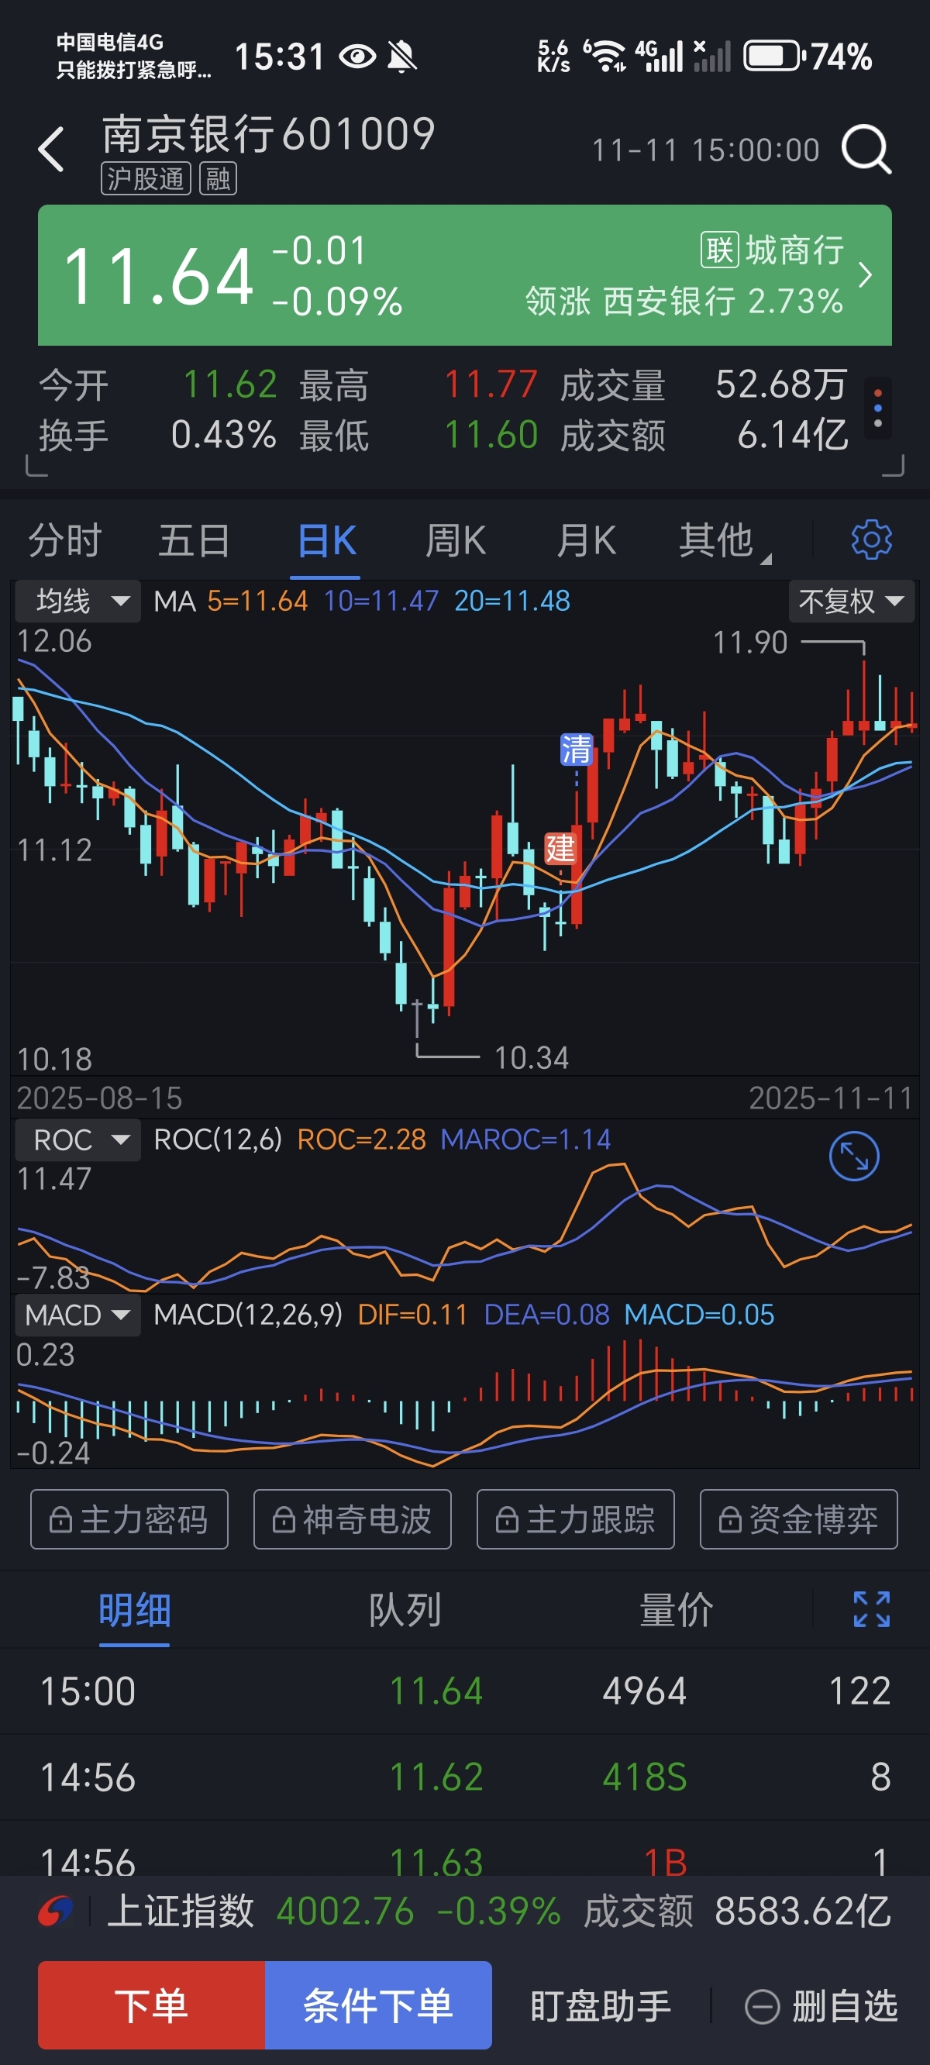Open 盯盘助手 assistant
This screenshot has width=930, height=2065.
click(x=601, y=2007)
